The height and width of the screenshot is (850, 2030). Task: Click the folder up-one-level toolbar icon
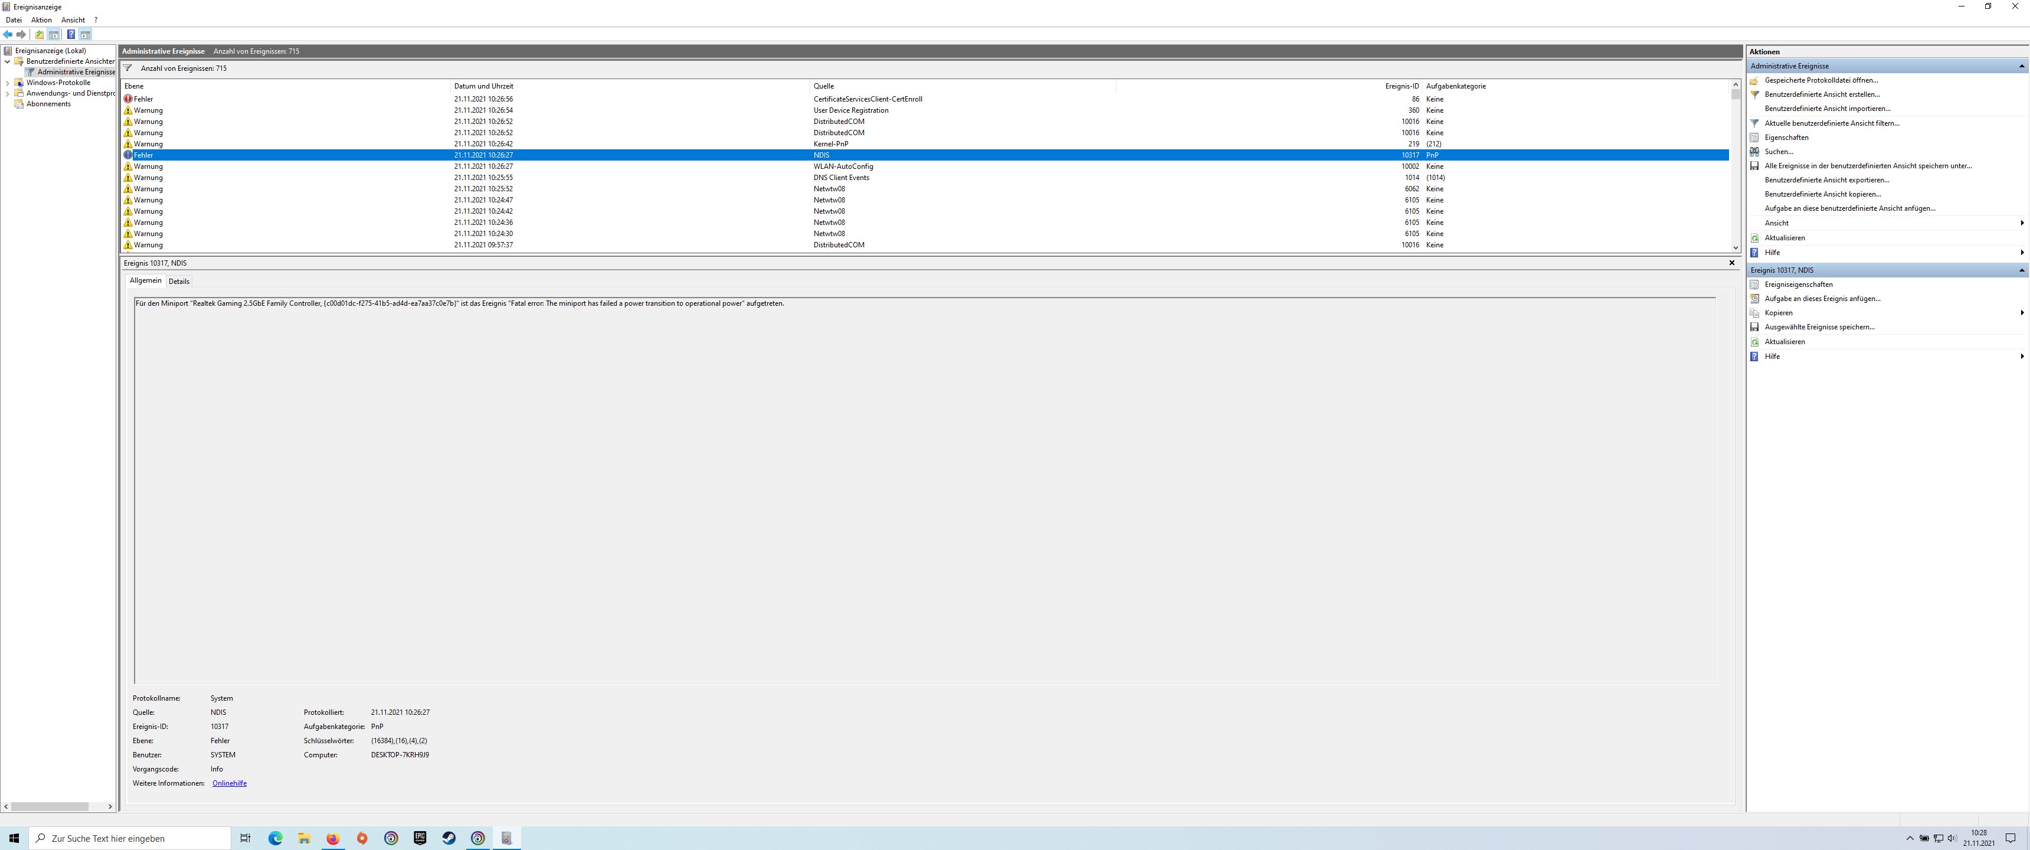[x=38, y=35]
